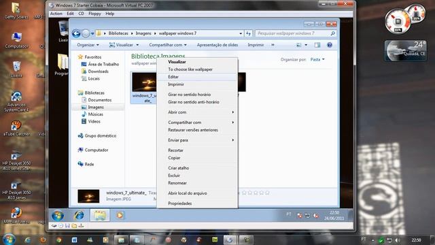Select Girar no sentido horário
Image resolution: width=435 pixels, height=245 pixels.
(x=197, y=95)
